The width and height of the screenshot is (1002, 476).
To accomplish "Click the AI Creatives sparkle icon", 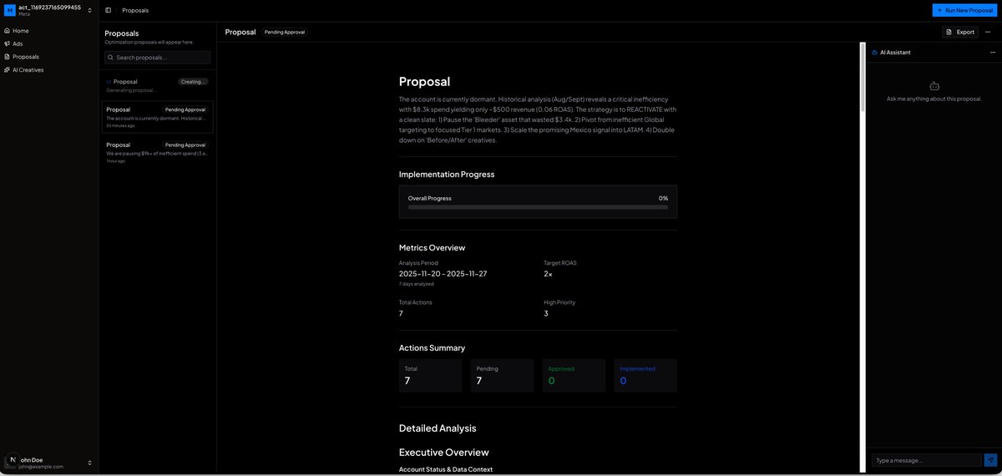I will pos(8,70).
